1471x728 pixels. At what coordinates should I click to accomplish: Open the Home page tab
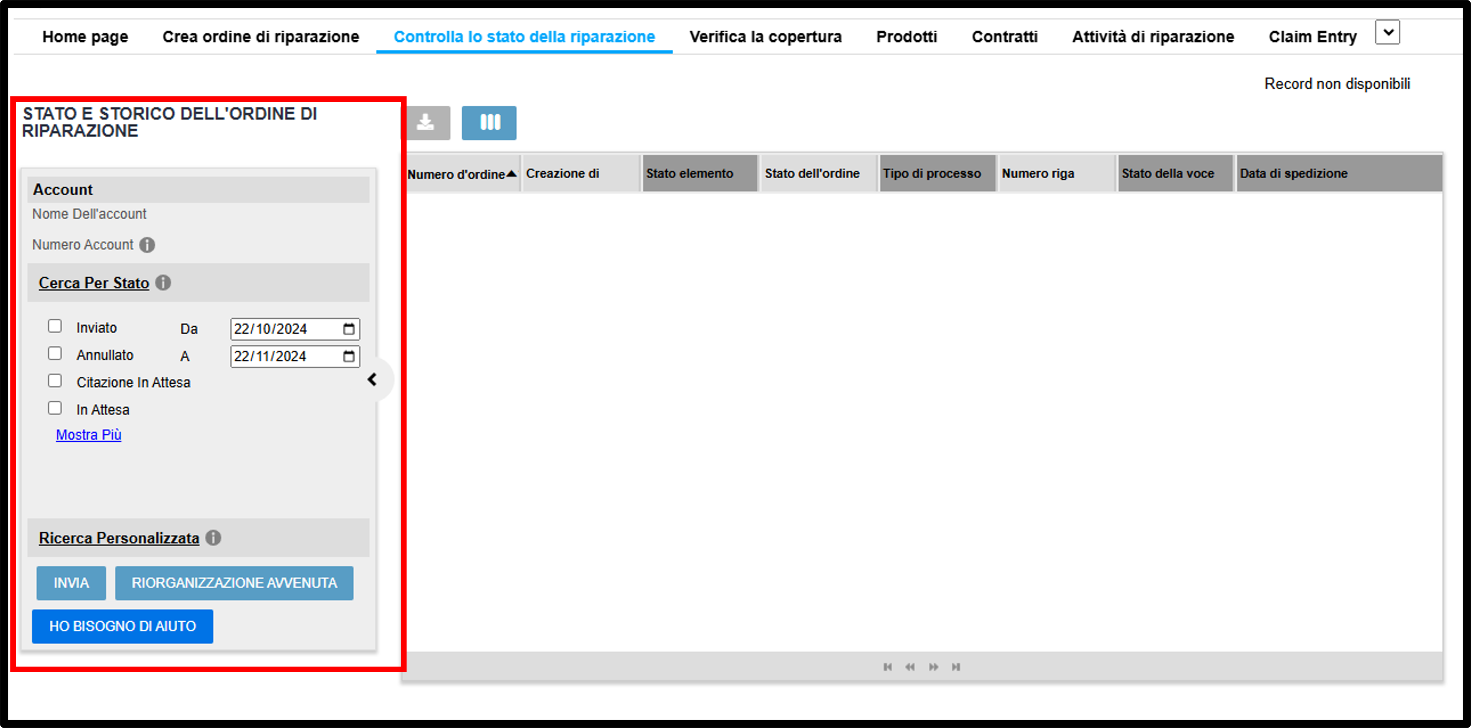point(85,36)
